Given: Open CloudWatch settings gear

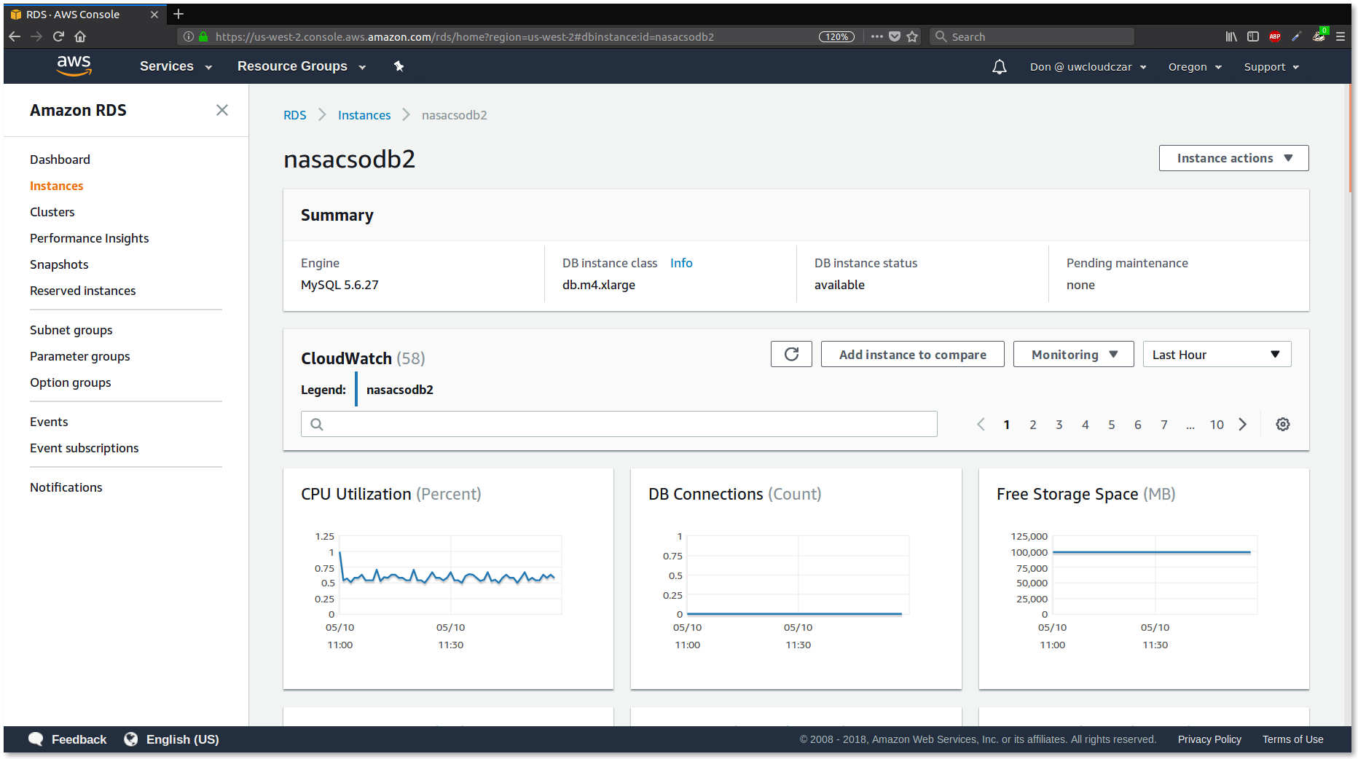Looking at the screenshot, I should click(x=1283, y=424).
